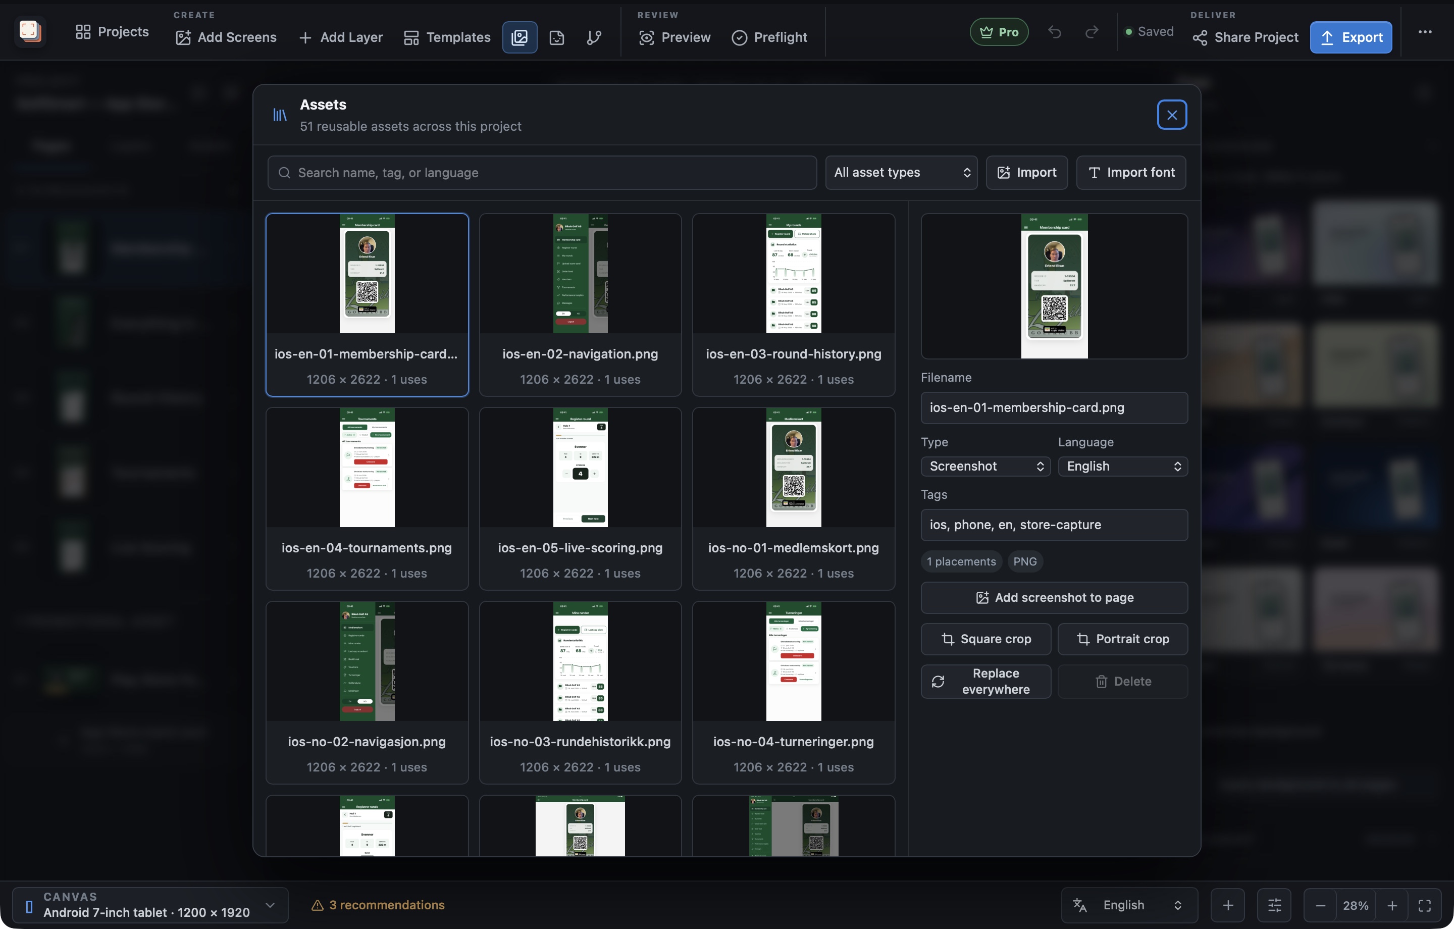Close the Assets dialog

(1171, 115)
